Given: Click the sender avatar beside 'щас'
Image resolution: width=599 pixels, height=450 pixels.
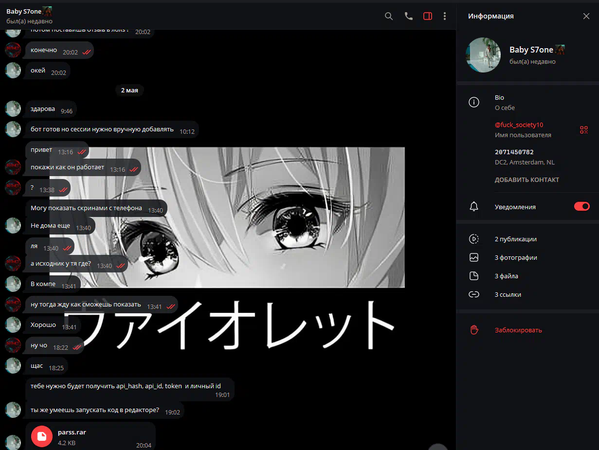Looking at the screenshot, I should click(x=13, y=365).
